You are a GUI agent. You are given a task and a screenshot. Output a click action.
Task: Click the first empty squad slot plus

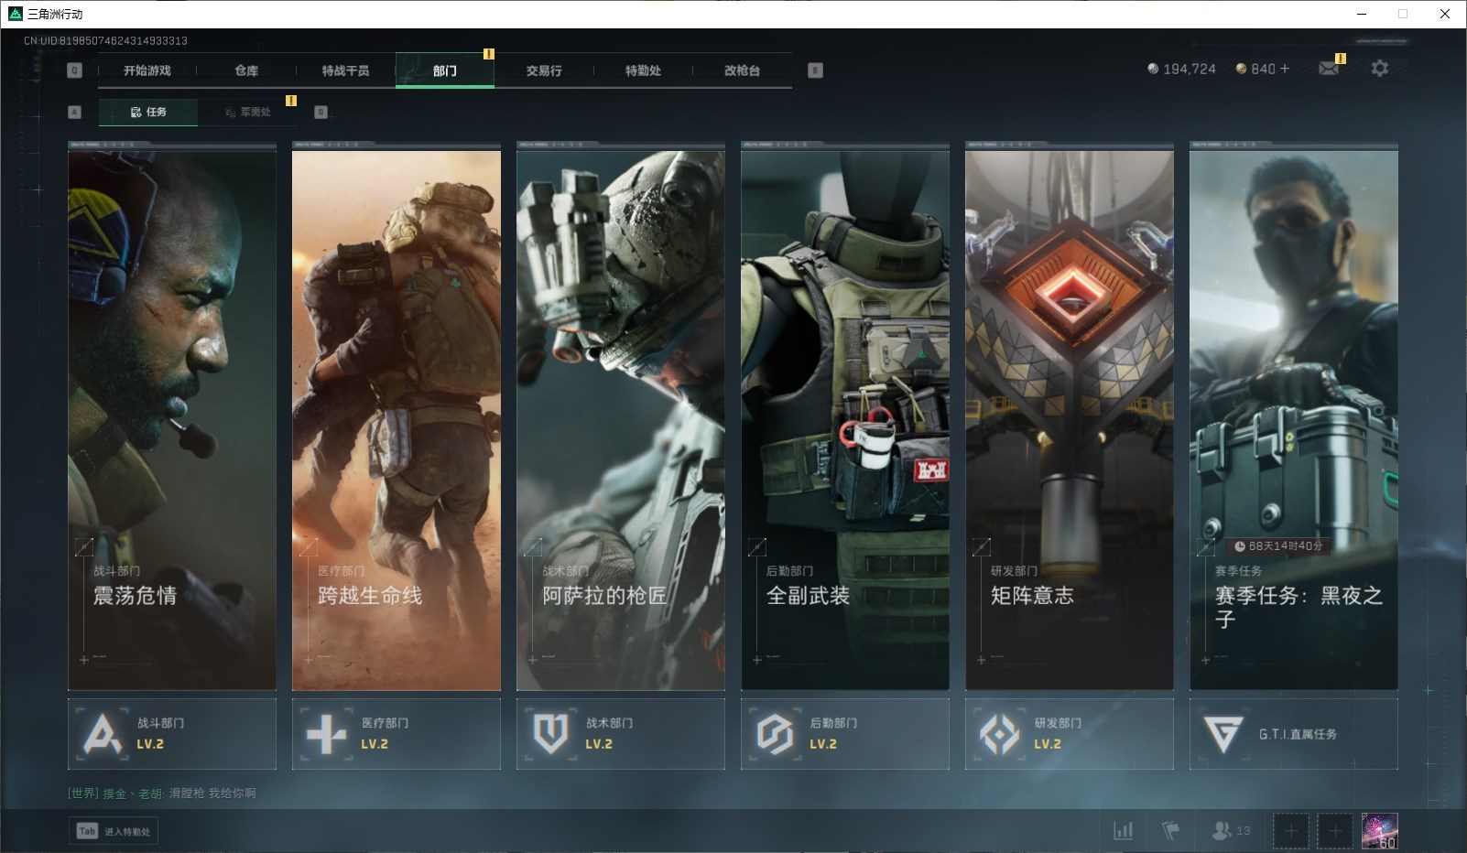[x=1290, y=831]
